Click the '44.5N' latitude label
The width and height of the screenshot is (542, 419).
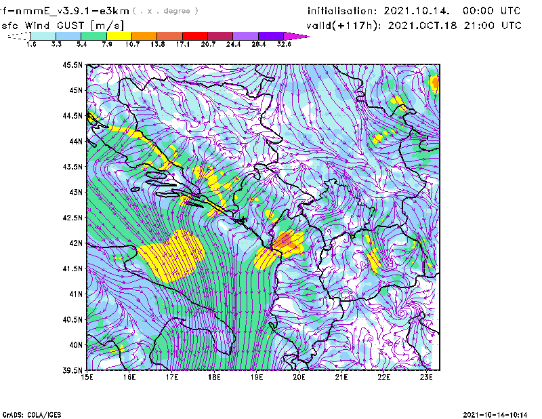pyautogui.click(x=72, y=116)
